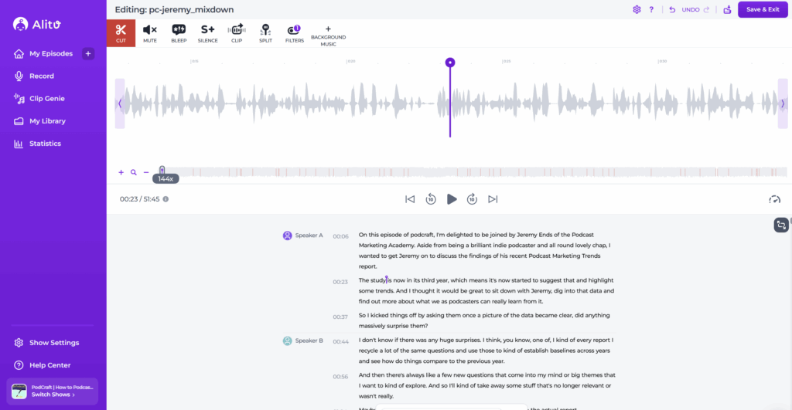Click timestamp 00:44
This screenshot has height=410, width=792.
click(x=340, y=341)
